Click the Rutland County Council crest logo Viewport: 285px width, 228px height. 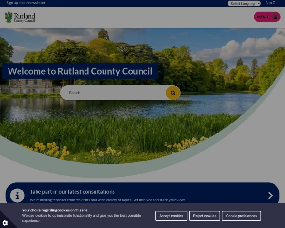pos(9,17)
